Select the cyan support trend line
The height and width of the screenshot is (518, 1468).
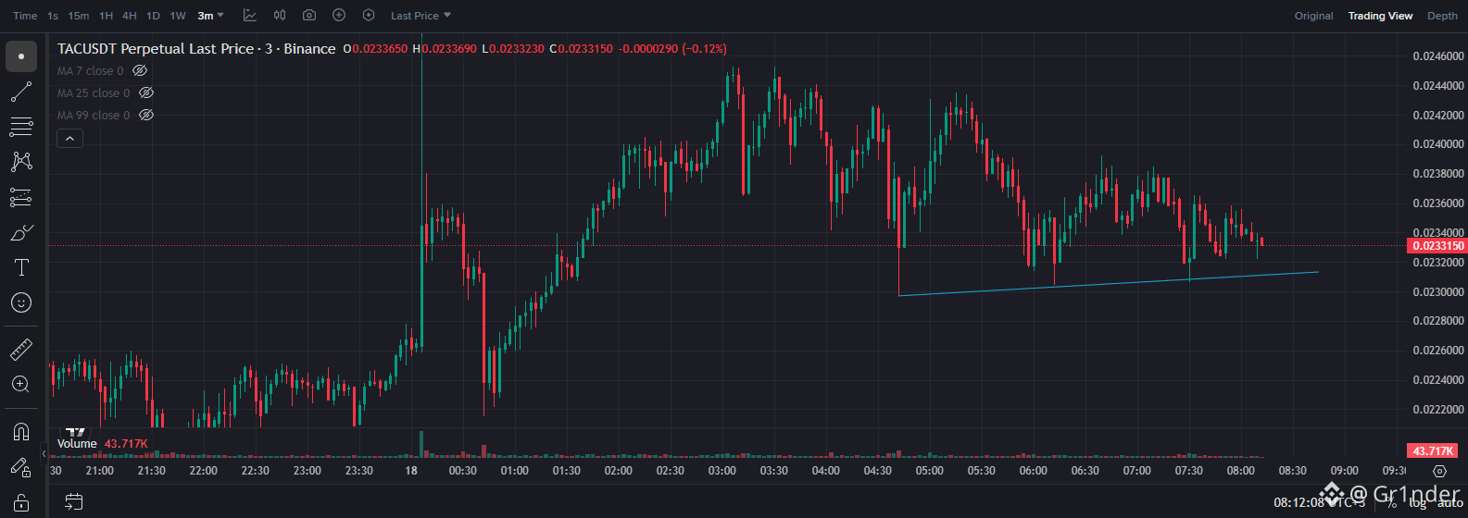(1108, 284)
